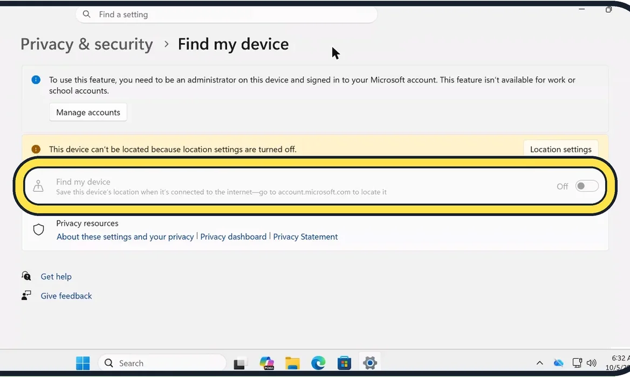The image size is (630, 377).
Task: Click the Give feedback person icon
Action: 26,296
